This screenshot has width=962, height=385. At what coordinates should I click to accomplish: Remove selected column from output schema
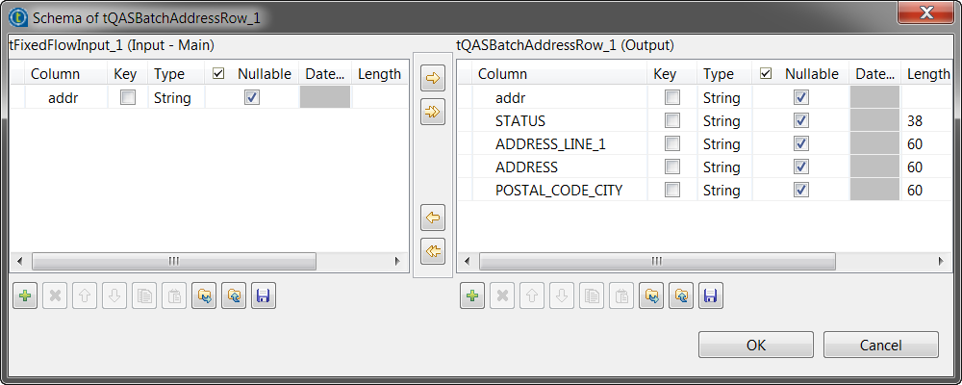(x=502, y=295)
